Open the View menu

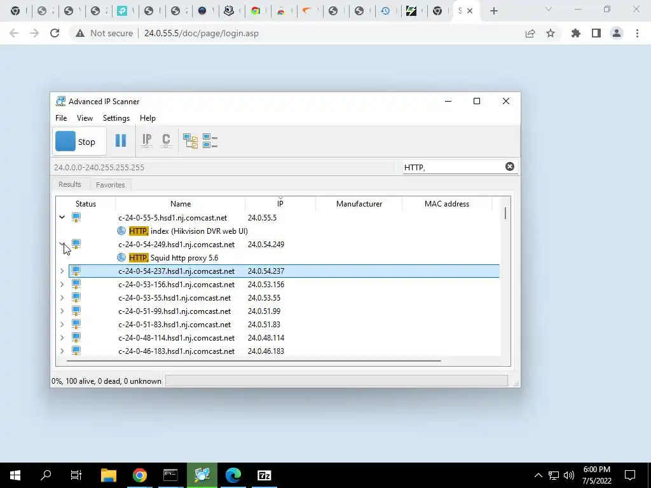(85, 118)
